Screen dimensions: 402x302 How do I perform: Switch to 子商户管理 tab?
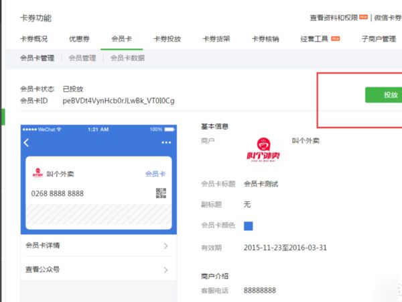378,40
